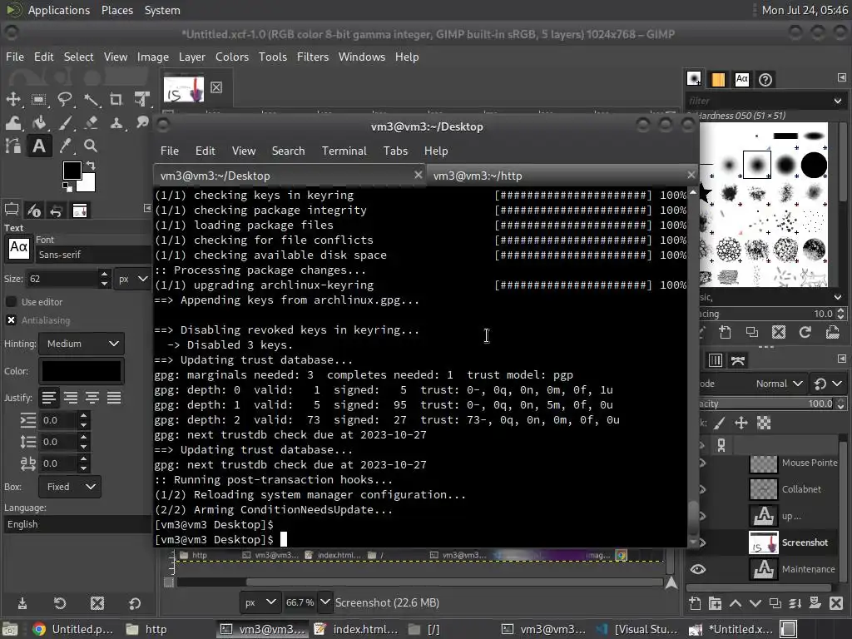Screen dimensions: 852x639
Task: Select the Text tool
Action: click(x=38, y=146)
